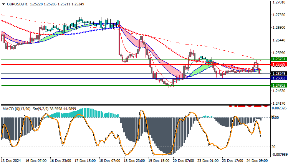The width and height of the screenshot is (288, 165).
Task: Click the 1.25990 price scale value
Action: [279, 53]
